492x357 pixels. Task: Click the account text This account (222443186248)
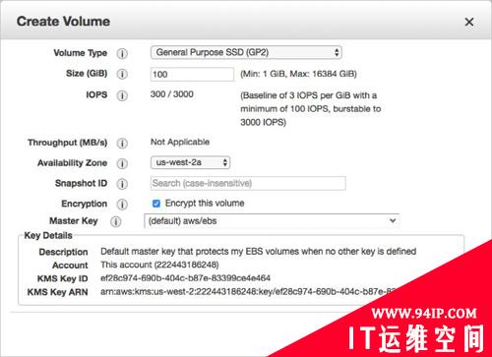(159, 265)
